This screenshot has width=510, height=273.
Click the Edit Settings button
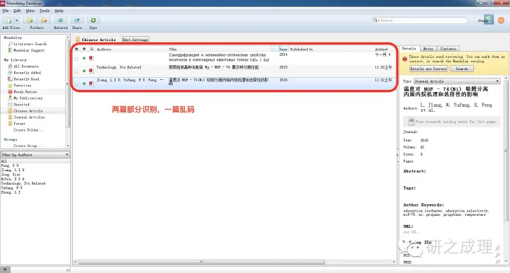(135, 40)
